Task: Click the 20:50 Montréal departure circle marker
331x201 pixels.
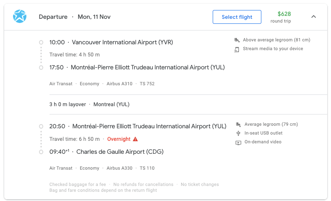Action: click(41, 126)
